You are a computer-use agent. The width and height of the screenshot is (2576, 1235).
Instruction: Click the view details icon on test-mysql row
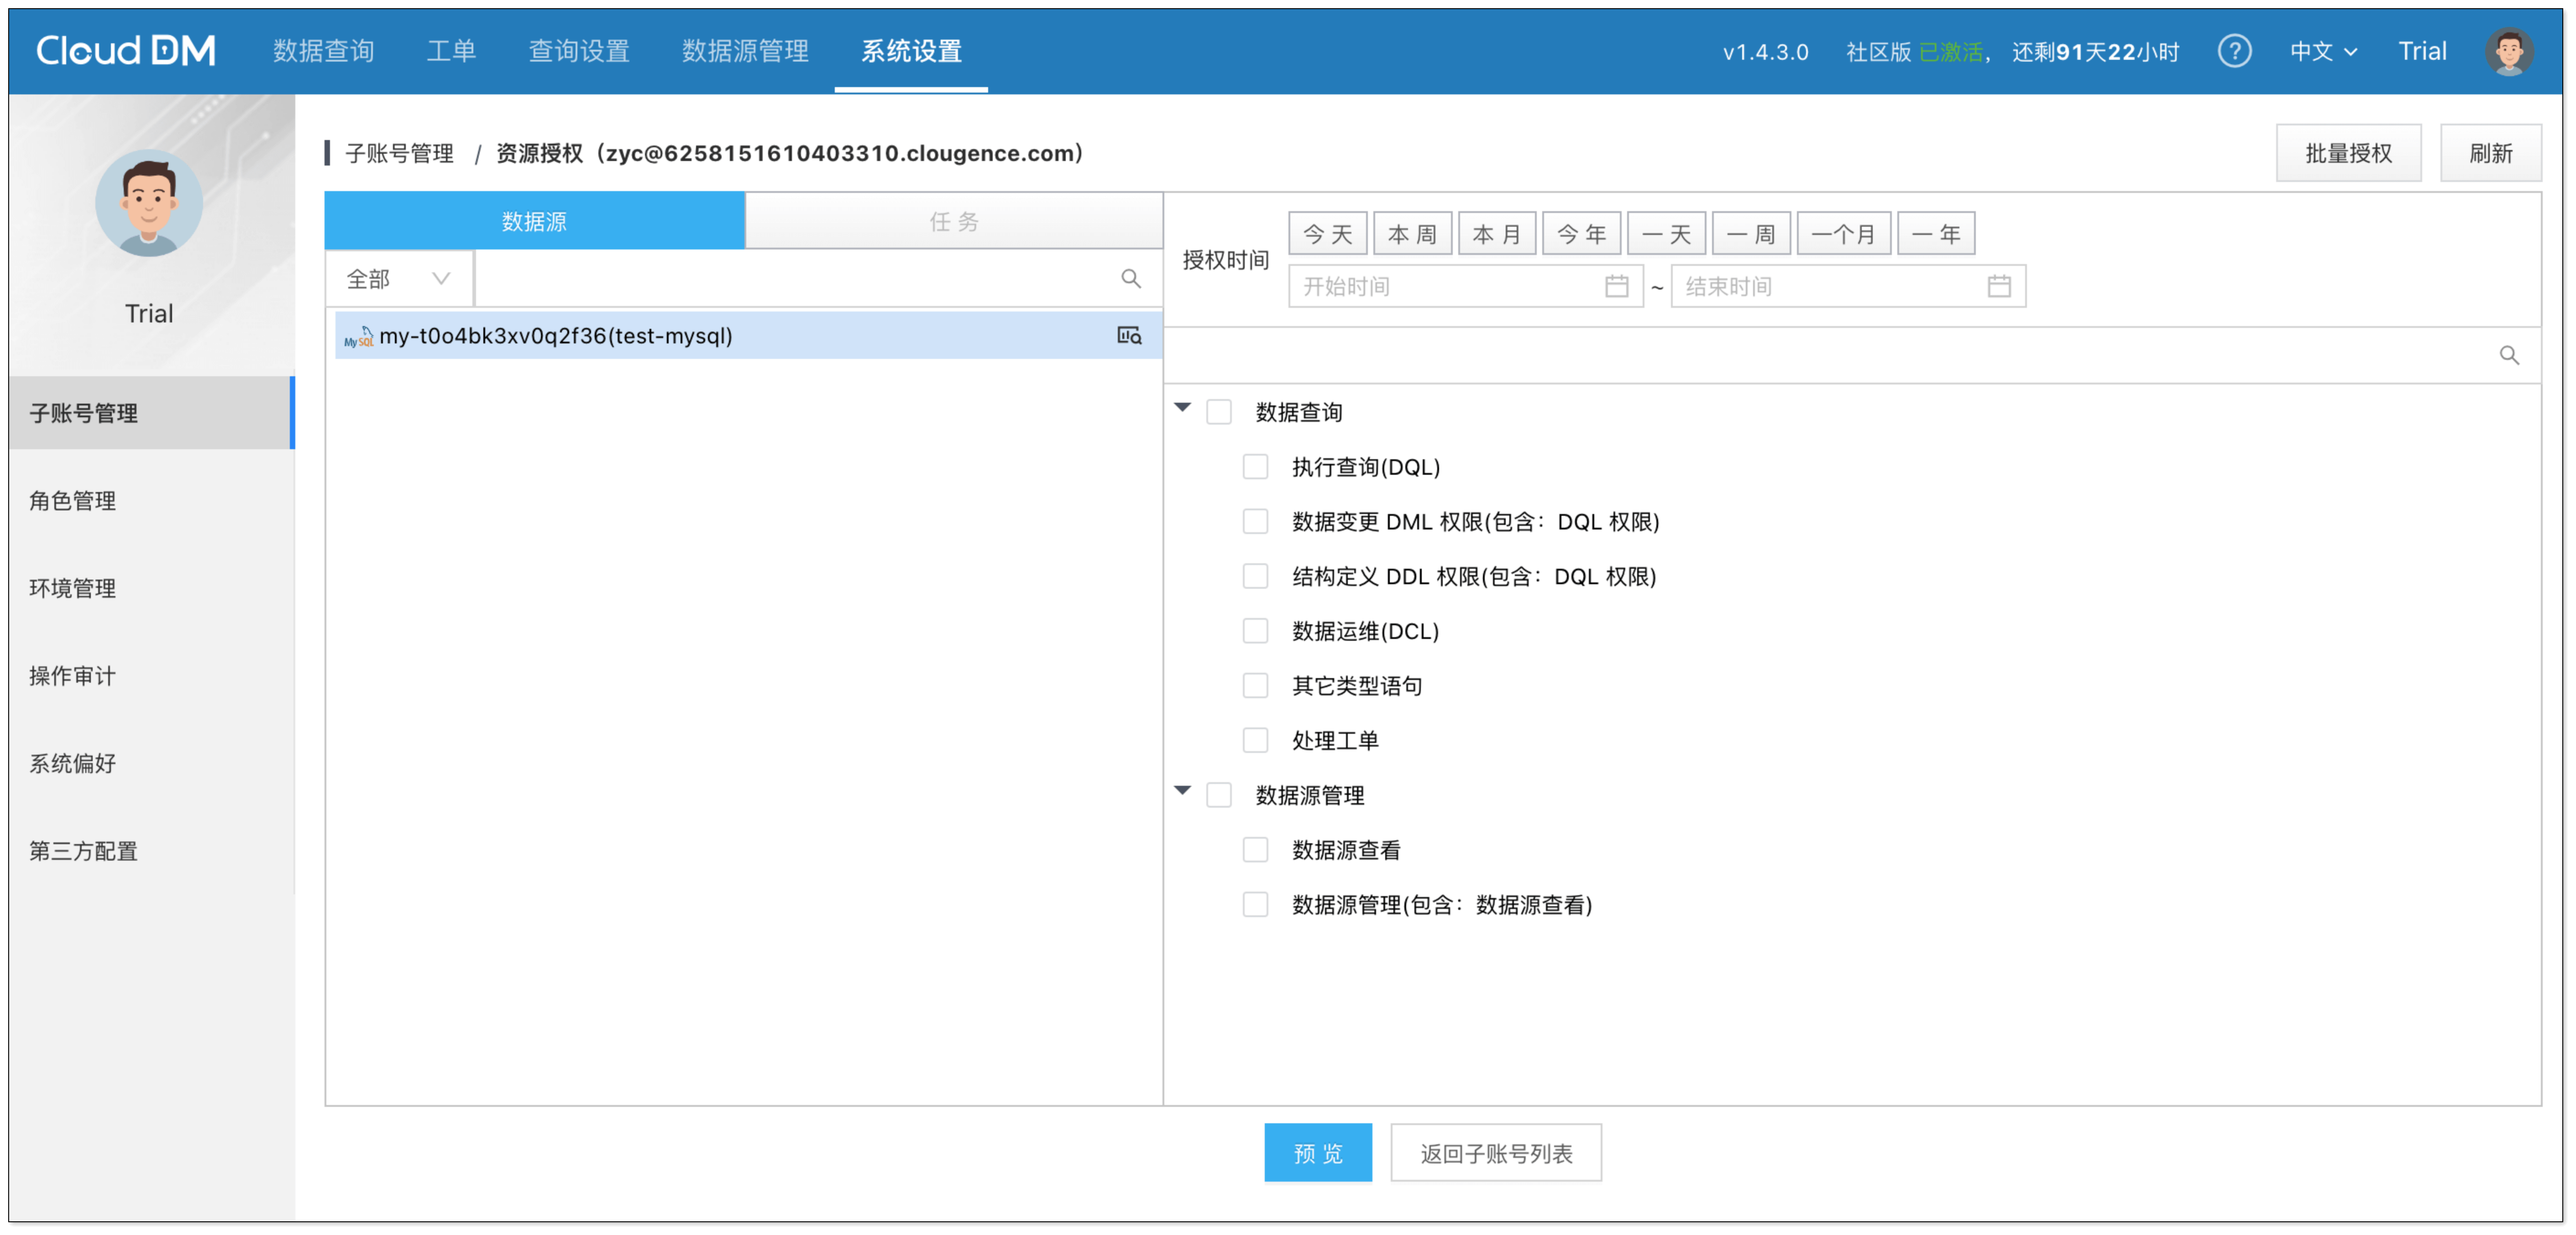tap(1129, 336)
